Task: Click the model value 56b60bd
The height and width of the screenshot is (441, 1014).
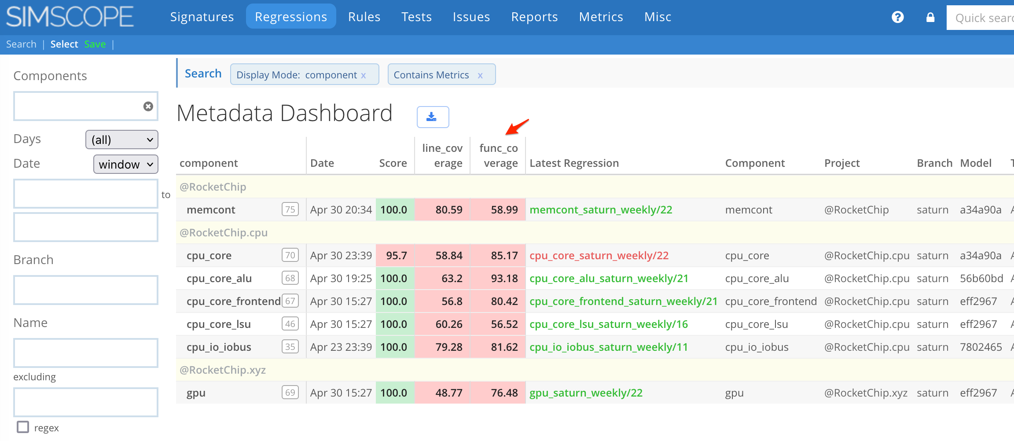Action: pyautogui.click(x=981, y=278)
